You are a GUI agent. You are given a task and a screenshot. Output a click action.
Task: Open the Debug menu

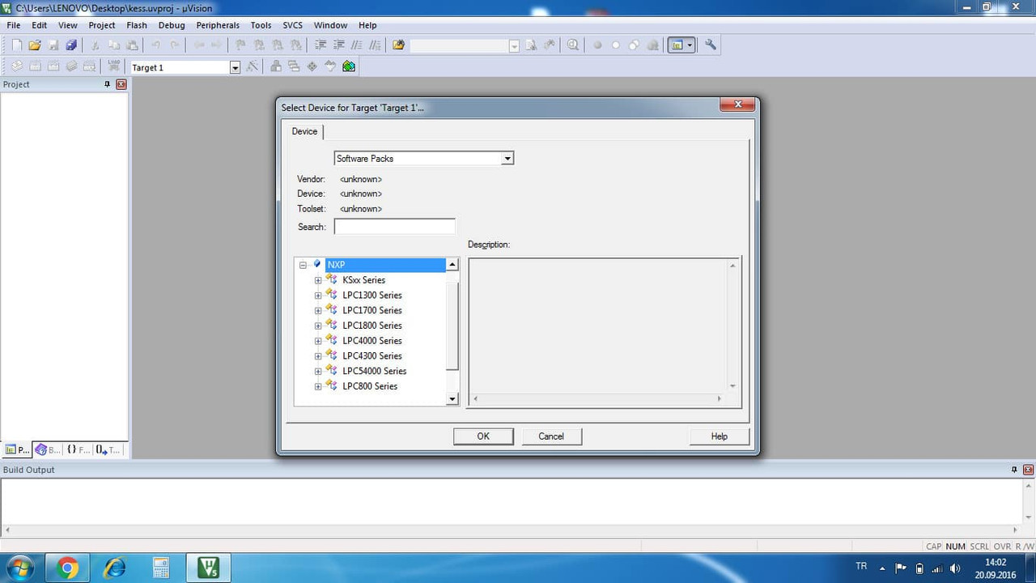coord(172,25)
